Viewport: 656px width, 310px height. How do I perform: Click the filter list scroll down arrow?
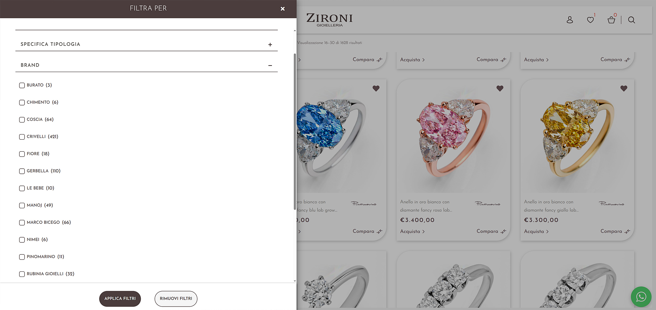click(x=295, y=281)
